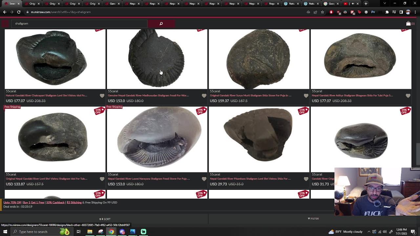Switch to the YouTube tab

(350, 4)
